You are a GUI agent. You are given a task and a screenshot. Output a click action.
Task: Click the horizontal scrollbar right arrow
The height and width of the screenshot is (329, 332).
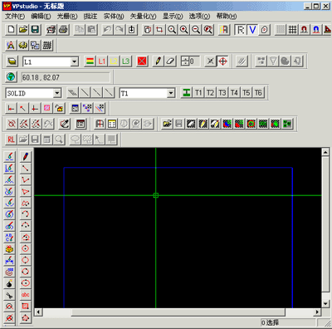click(318, 312)
